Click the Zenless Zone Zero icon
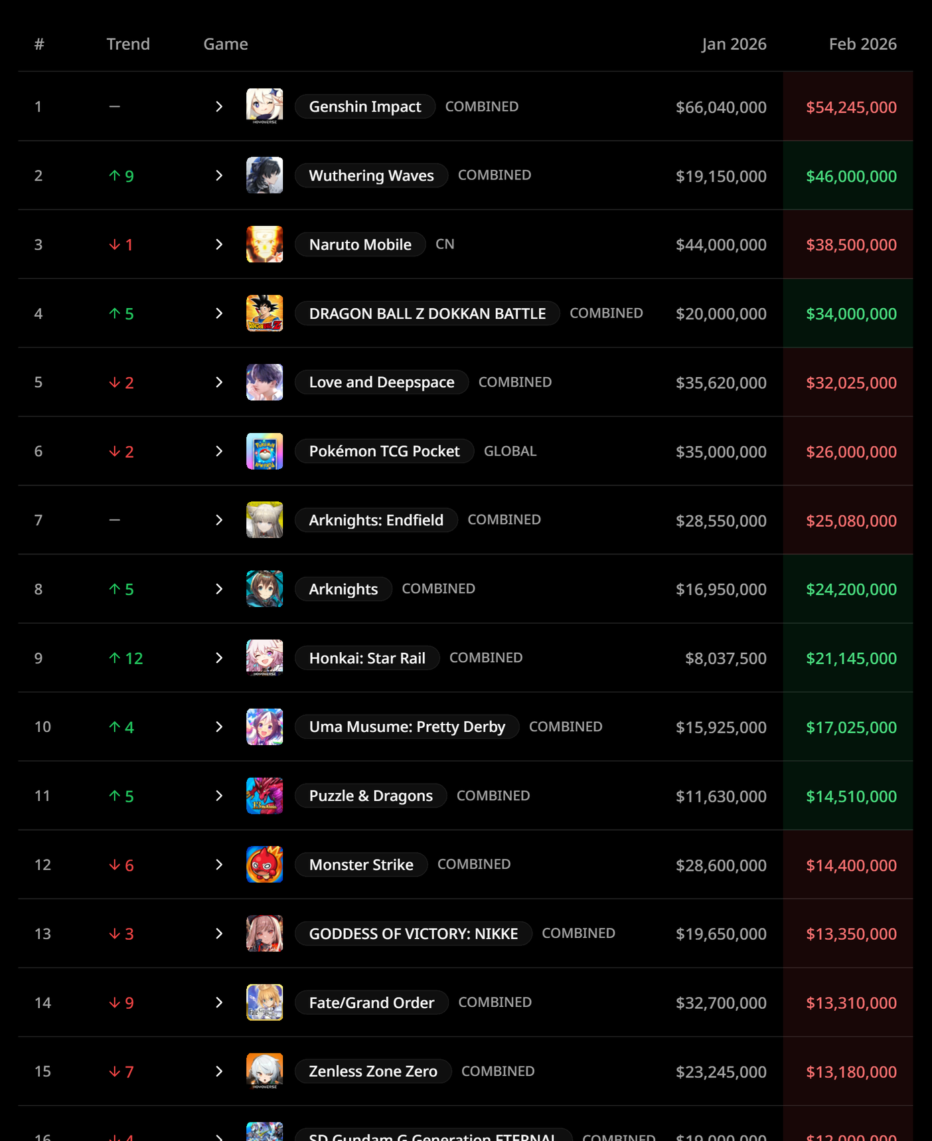 tap(264, 1071)
